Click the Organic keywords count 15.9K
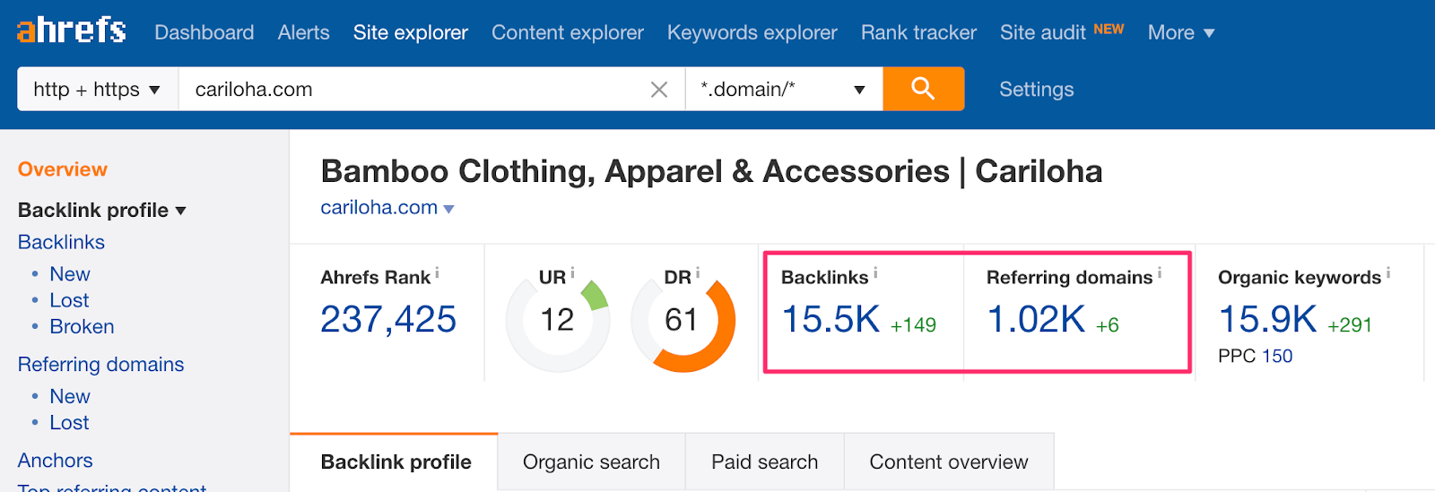The image size is (1435, 492). coord(1267,319)
